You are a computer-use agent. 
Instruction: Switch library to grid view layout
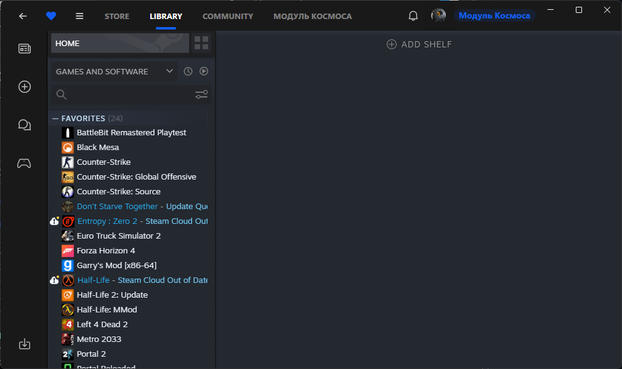(202, 43)
